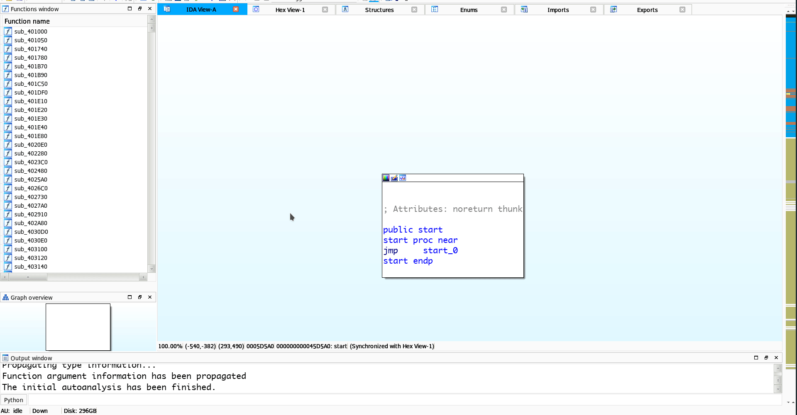Select function sub_4030D0 in the list
Viewport: 797px width, 415px height.
75,232
